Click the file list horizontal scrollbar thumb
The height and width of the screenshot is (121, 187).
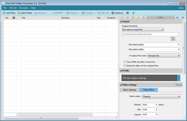point(41,118)
